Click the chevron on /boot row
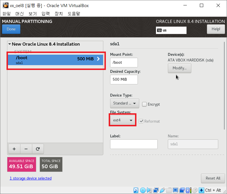This screenshot has height=194, width=227. click(98, 59)
